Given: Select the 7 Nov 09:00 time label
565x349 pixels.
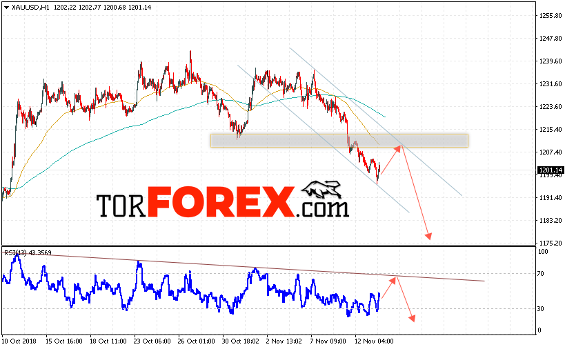Looking at the screenshot, I should (x=328, y=341).
